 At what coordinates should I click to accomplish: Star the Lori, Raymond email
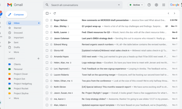51,69
